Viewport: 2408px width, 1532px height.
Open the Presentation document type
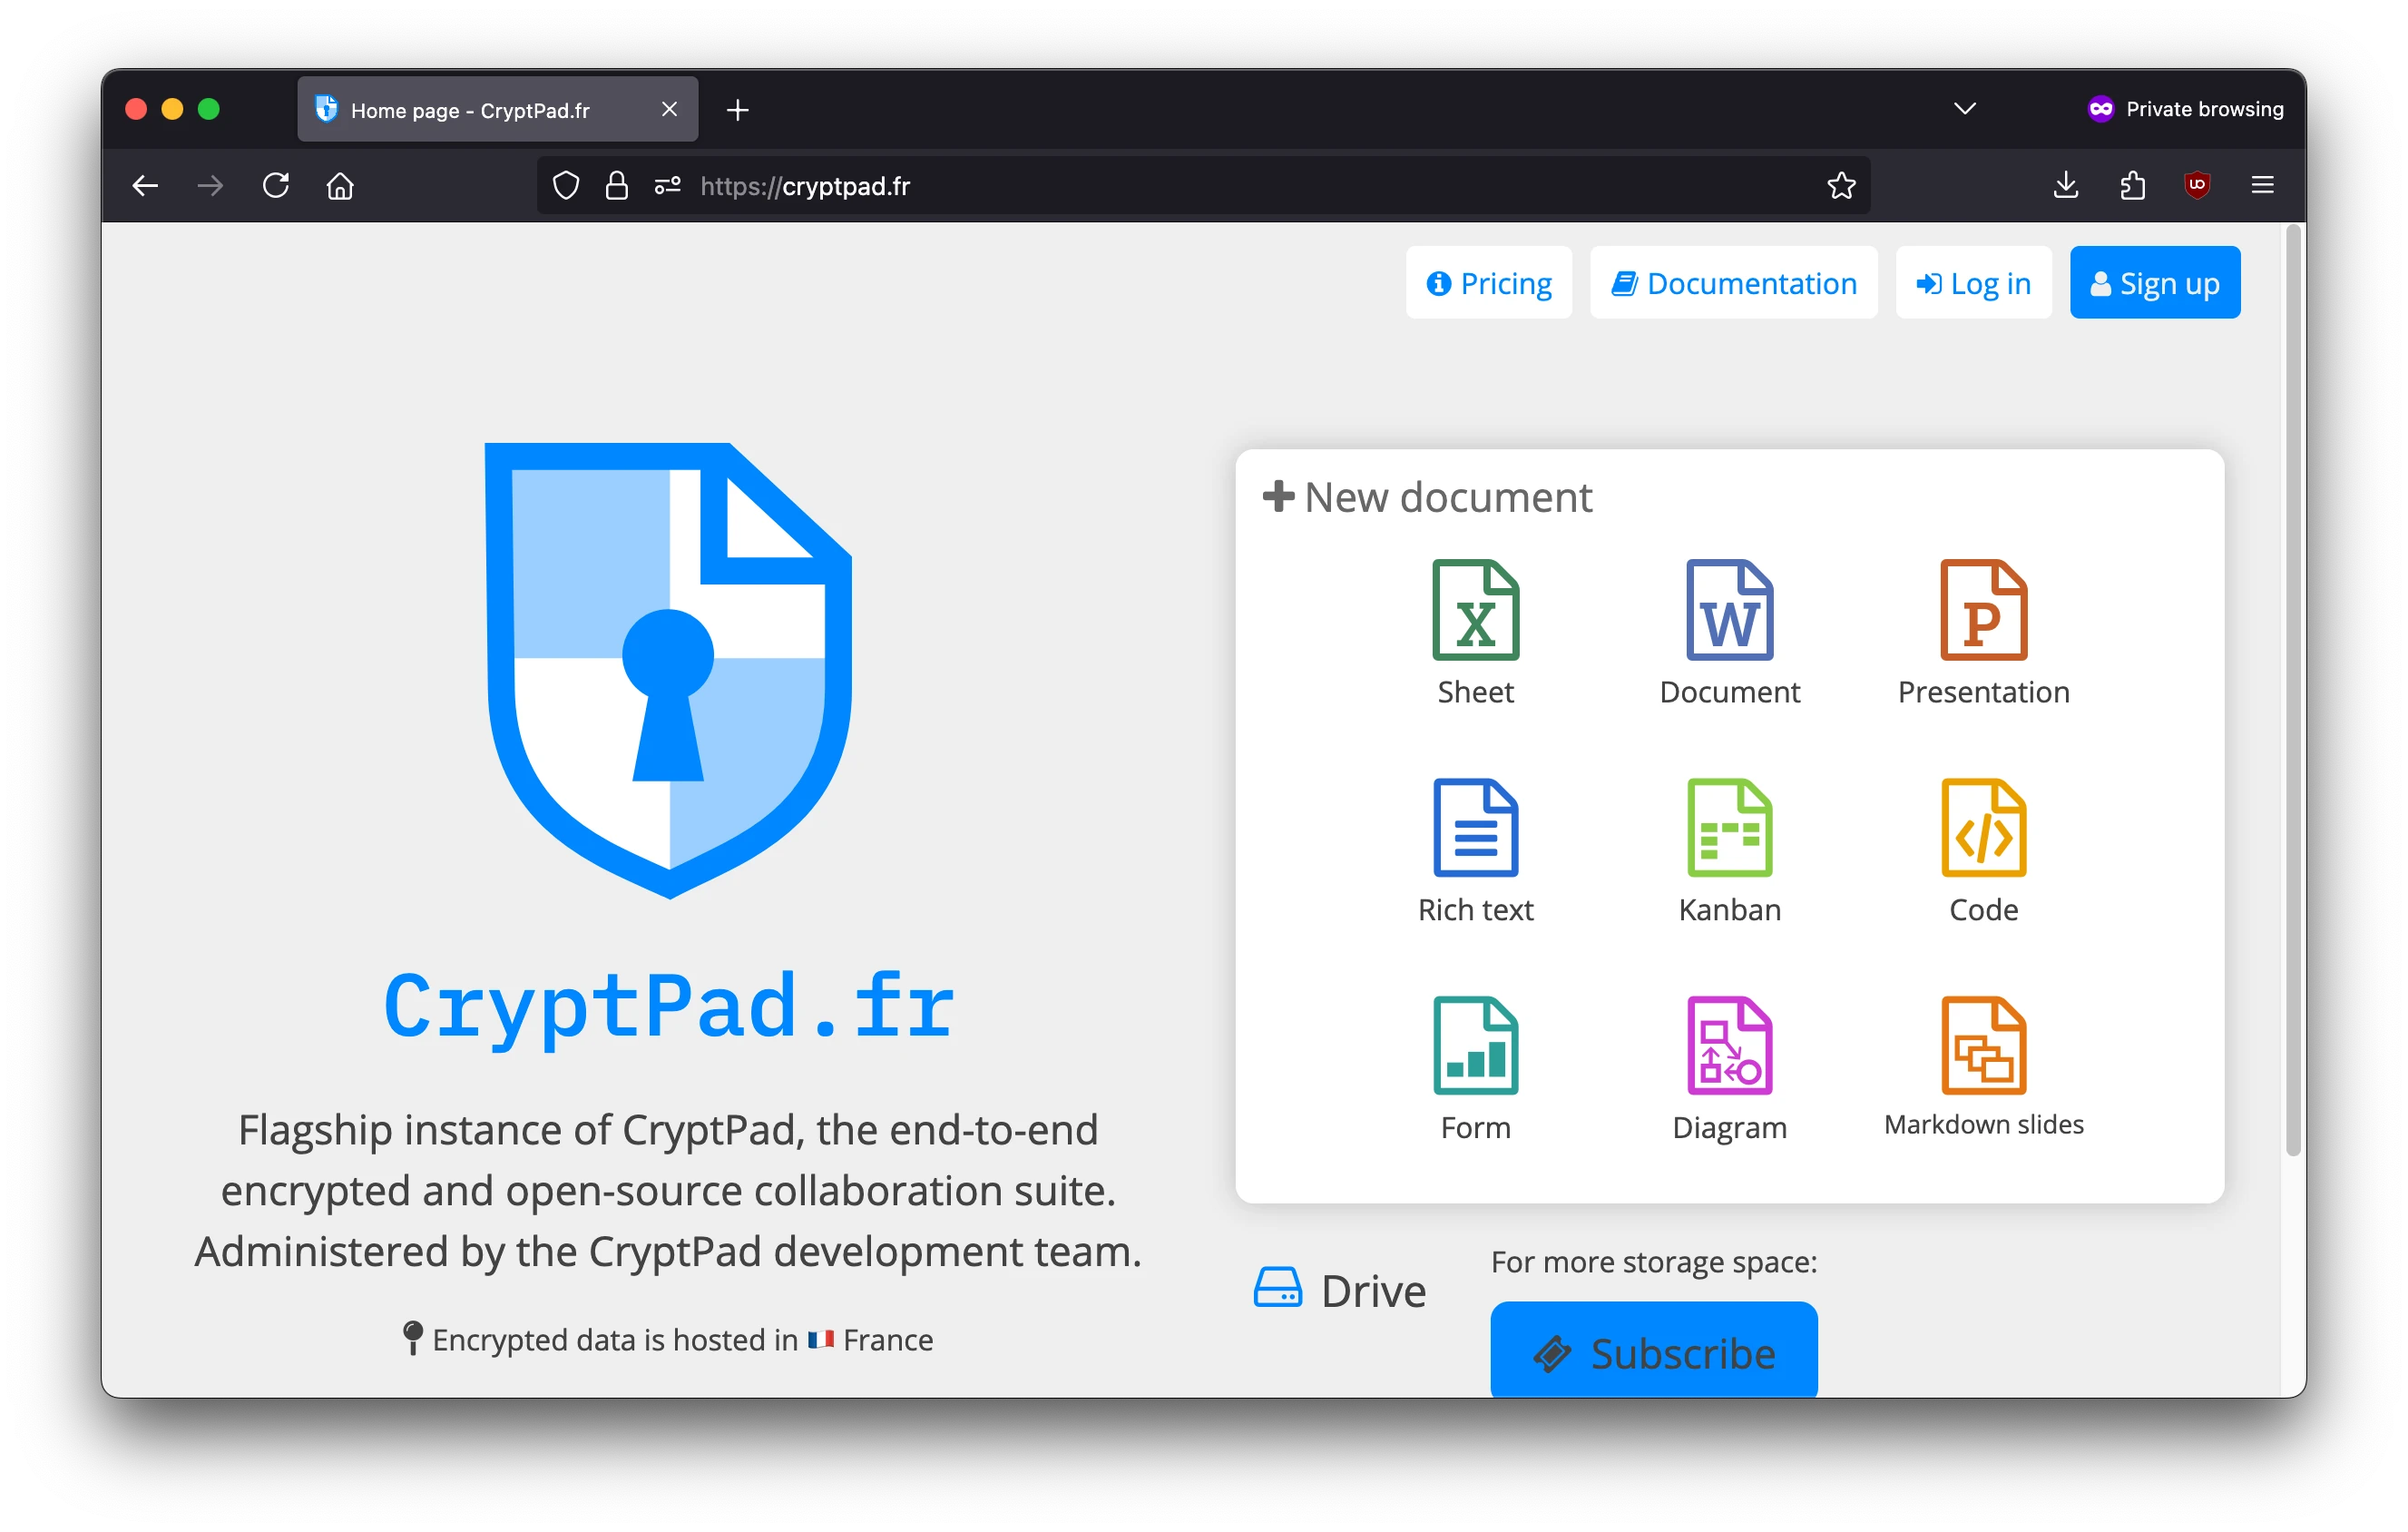pyautogui.click(x=1983, y=610)
